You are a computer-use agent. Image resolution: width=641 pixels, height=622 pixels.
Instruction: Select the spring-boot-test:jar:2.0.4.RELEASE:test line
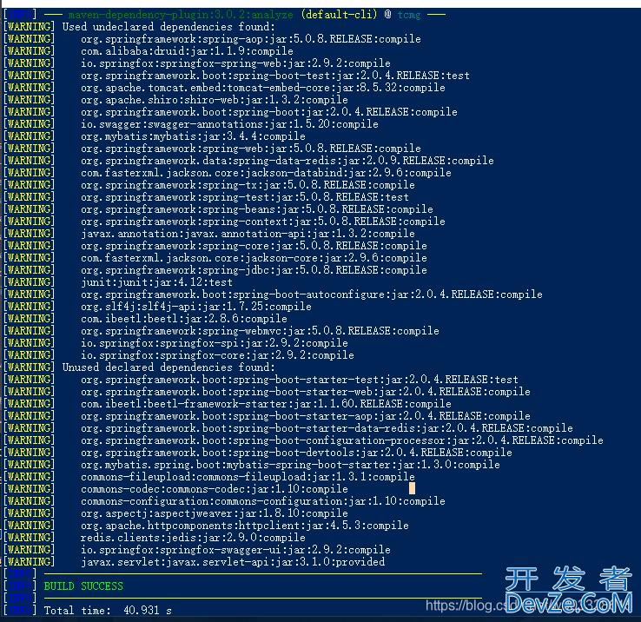click(275, 76)
